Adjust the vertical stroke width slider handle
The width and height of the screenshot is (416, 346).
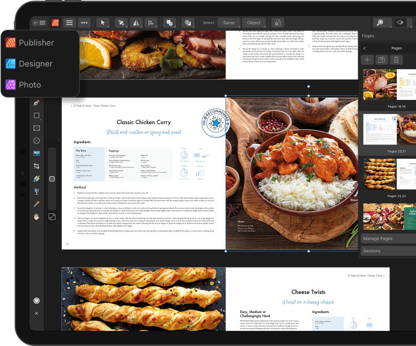point(52,179)
